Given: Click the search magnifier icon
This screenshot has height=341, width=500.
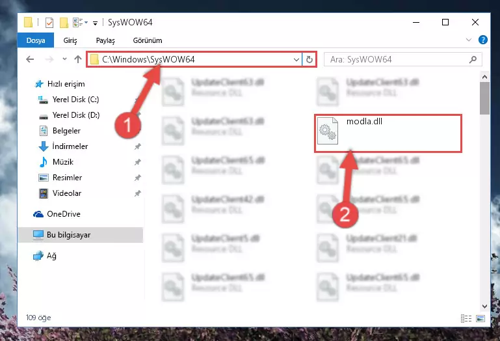Looking at the screenshot, I should pos(473,59).
